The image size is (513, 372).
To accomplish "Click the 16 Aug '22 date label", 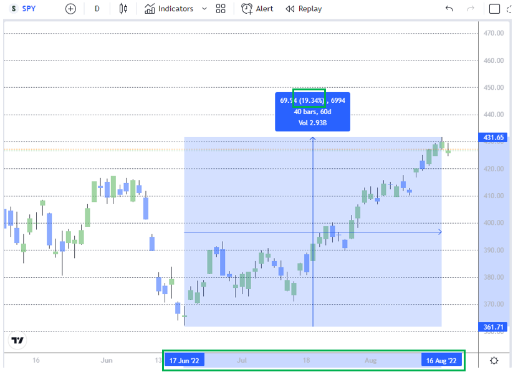I will point(441,360).
